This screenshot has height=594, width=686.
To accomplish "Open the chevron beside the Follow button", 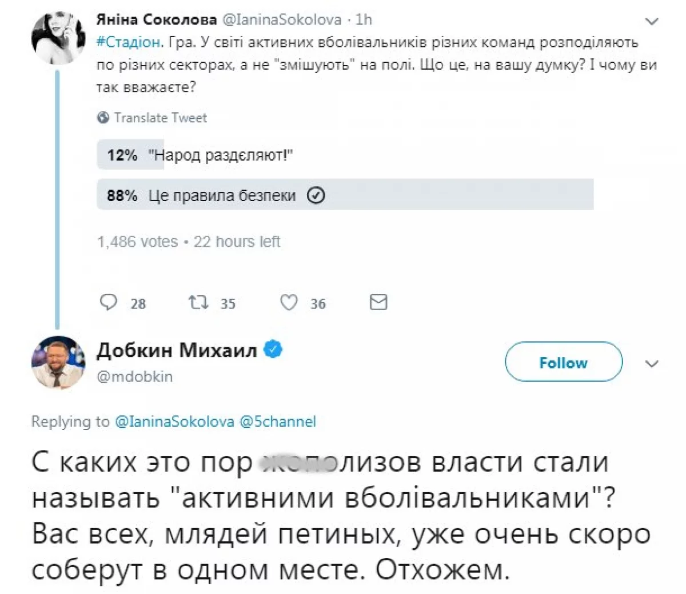I will pos(652,363).
